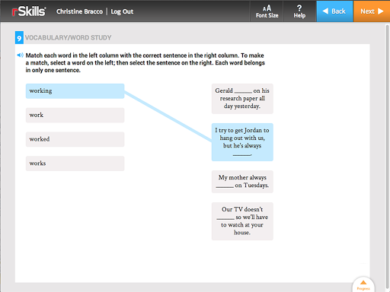This screenshot has width=390, height=292.
Task: Choose the 'Gerald on his research paper' sentence
Action: (x=242, y=99)
